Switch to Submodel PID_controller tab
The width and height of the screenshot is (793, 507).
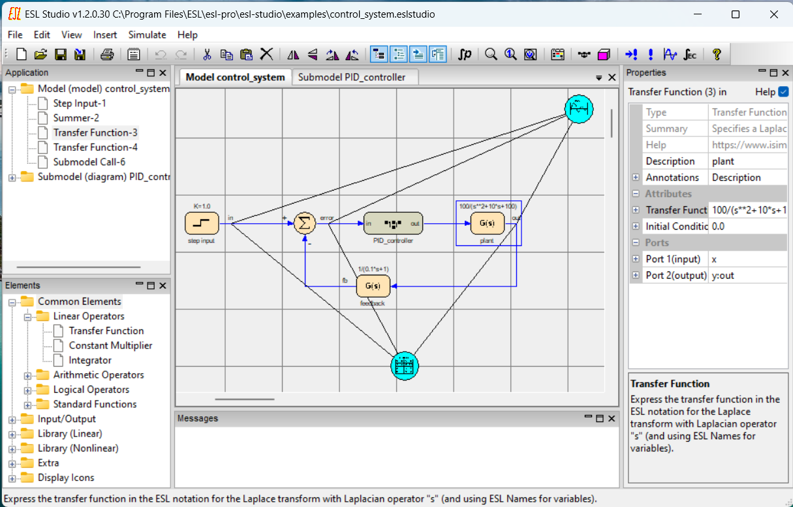coord(352,77)
